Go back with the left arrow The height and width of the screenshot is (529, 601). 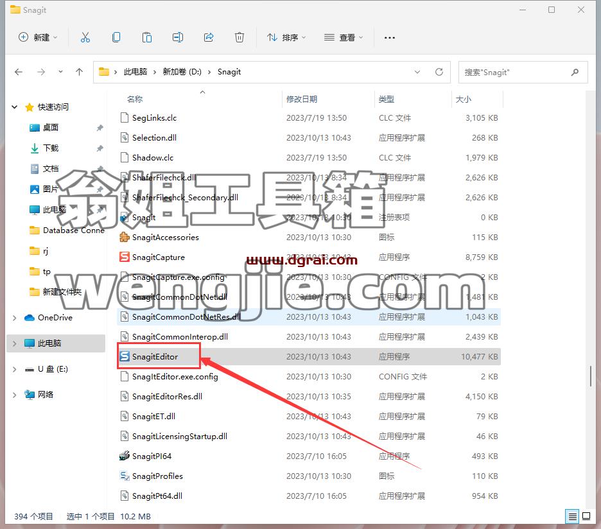pos(19,72)
